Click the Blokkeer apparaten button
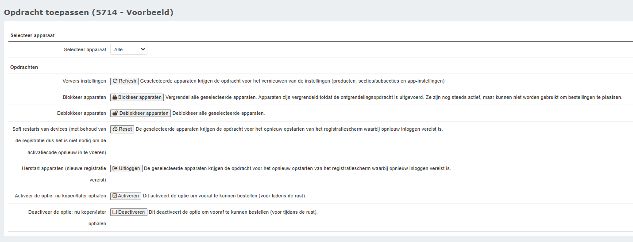The width and height of the screenshot is (633, 242). [x=137, y=97]
